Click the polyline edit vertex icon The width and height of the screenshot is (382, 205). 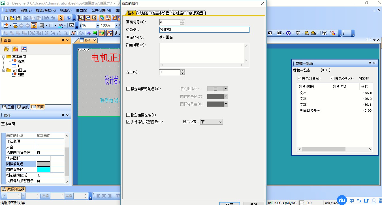[x=73, y=33]
